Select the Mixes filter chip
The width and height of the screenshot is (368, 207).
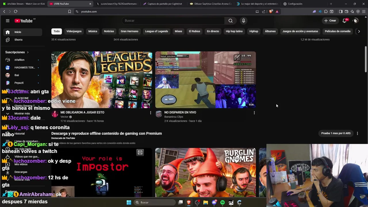[x=178, y=31]
